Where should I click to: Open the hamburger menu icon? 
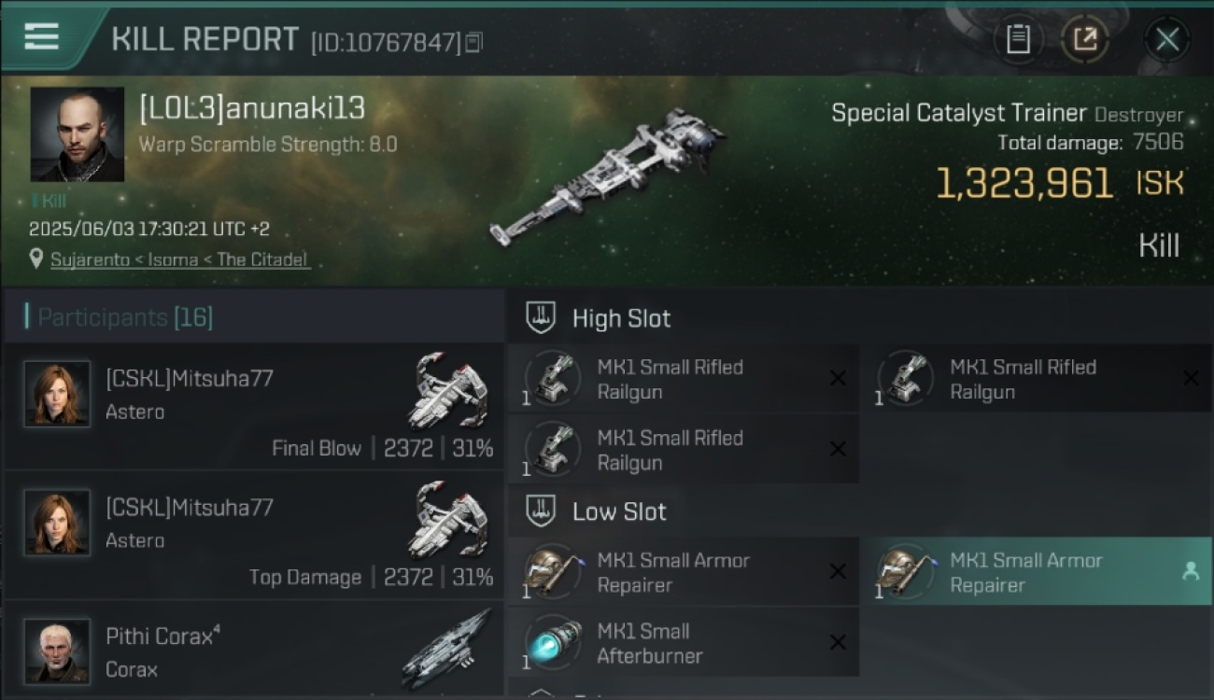[x=41, y=36]
